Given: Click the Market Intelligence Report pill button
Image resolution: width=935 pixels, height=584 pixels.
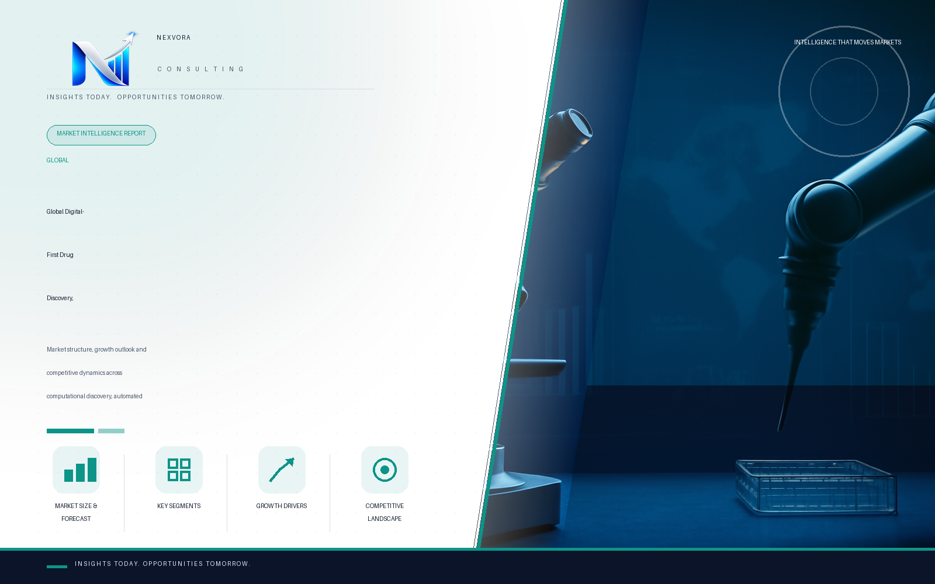Looking at the screenshot, I should point(101,135).
